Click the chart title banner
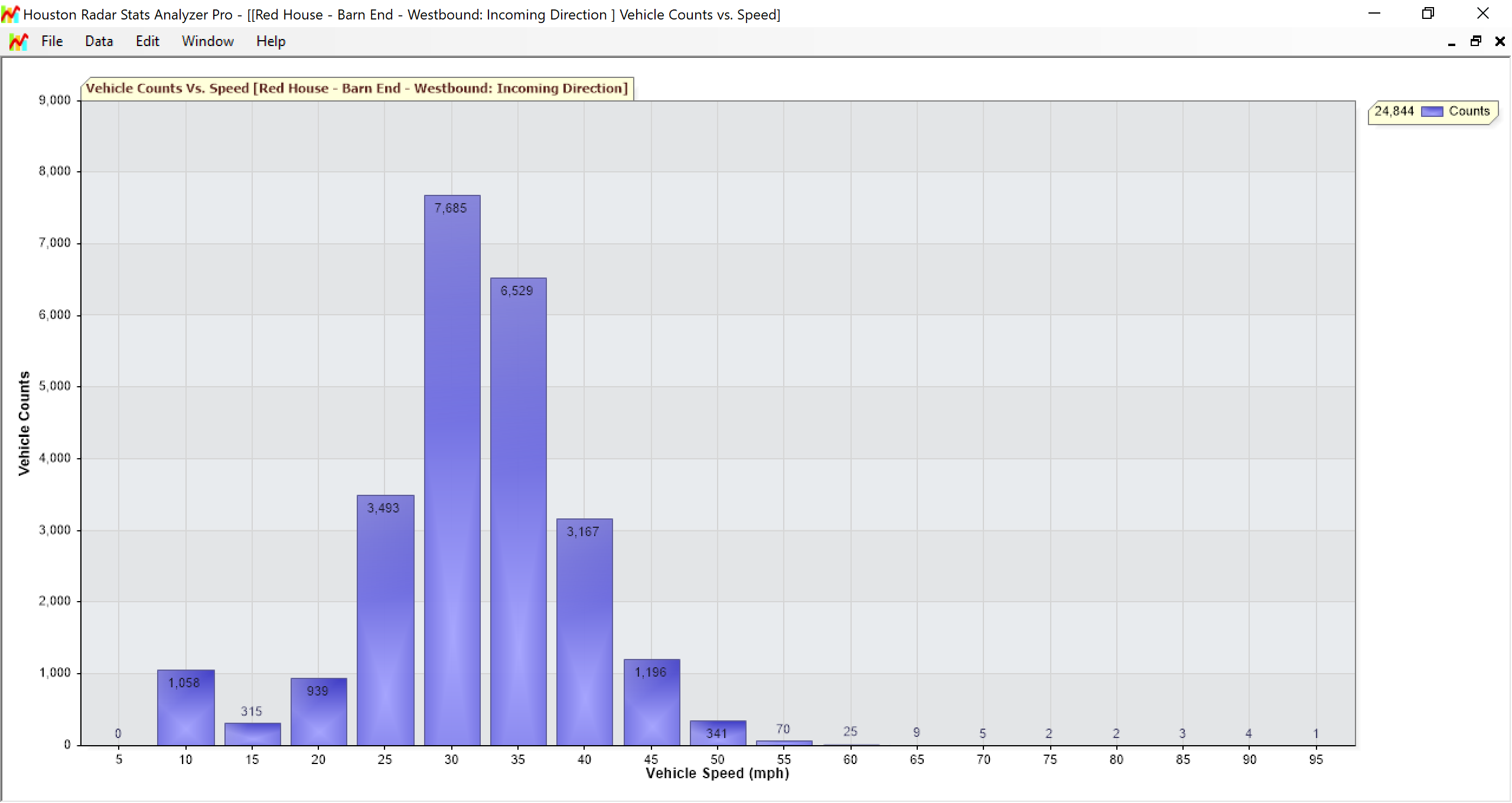Viewport: 1512px width, 803px height. 357,89
